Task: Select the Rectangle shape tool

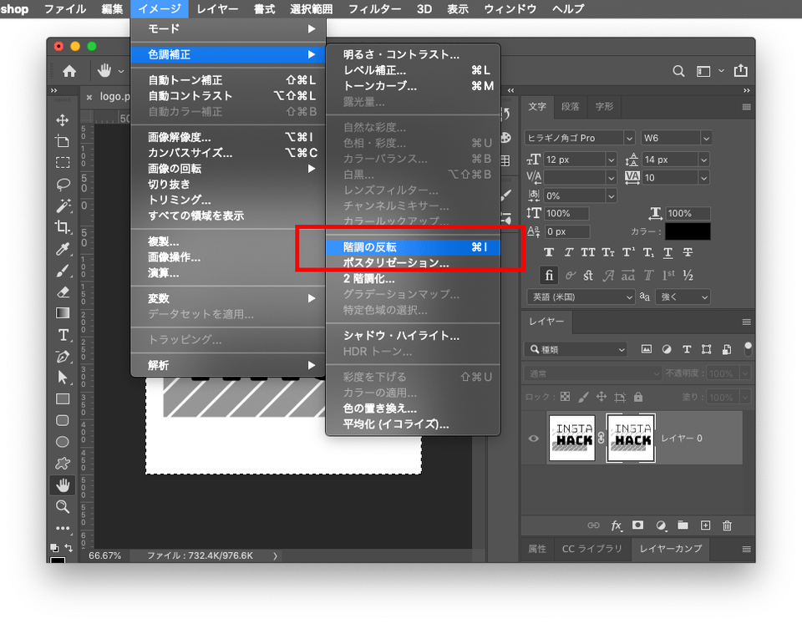Action: [63, 399]
